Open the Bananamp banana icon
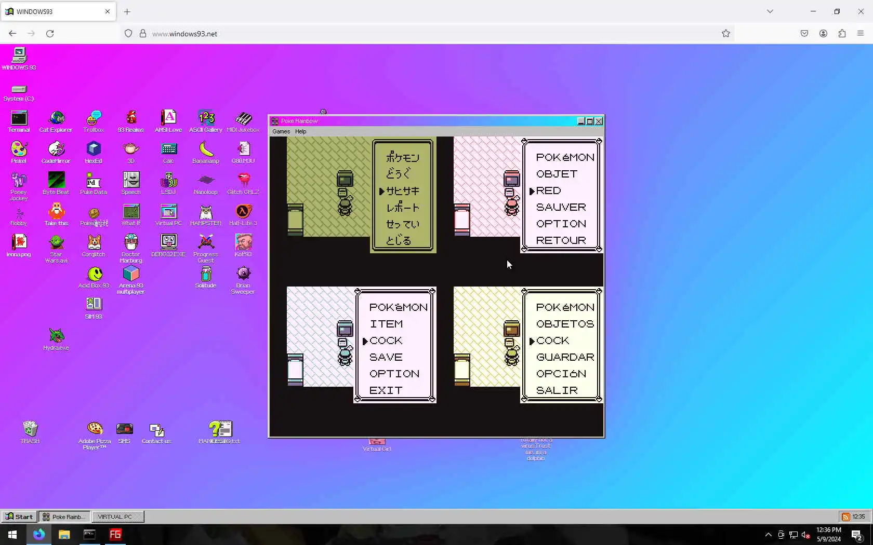 [206, 153]
